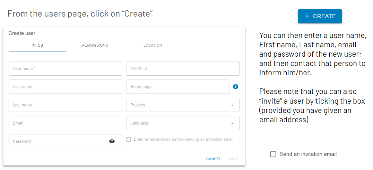Click the plus icon on CREATE button

[307, 16]
